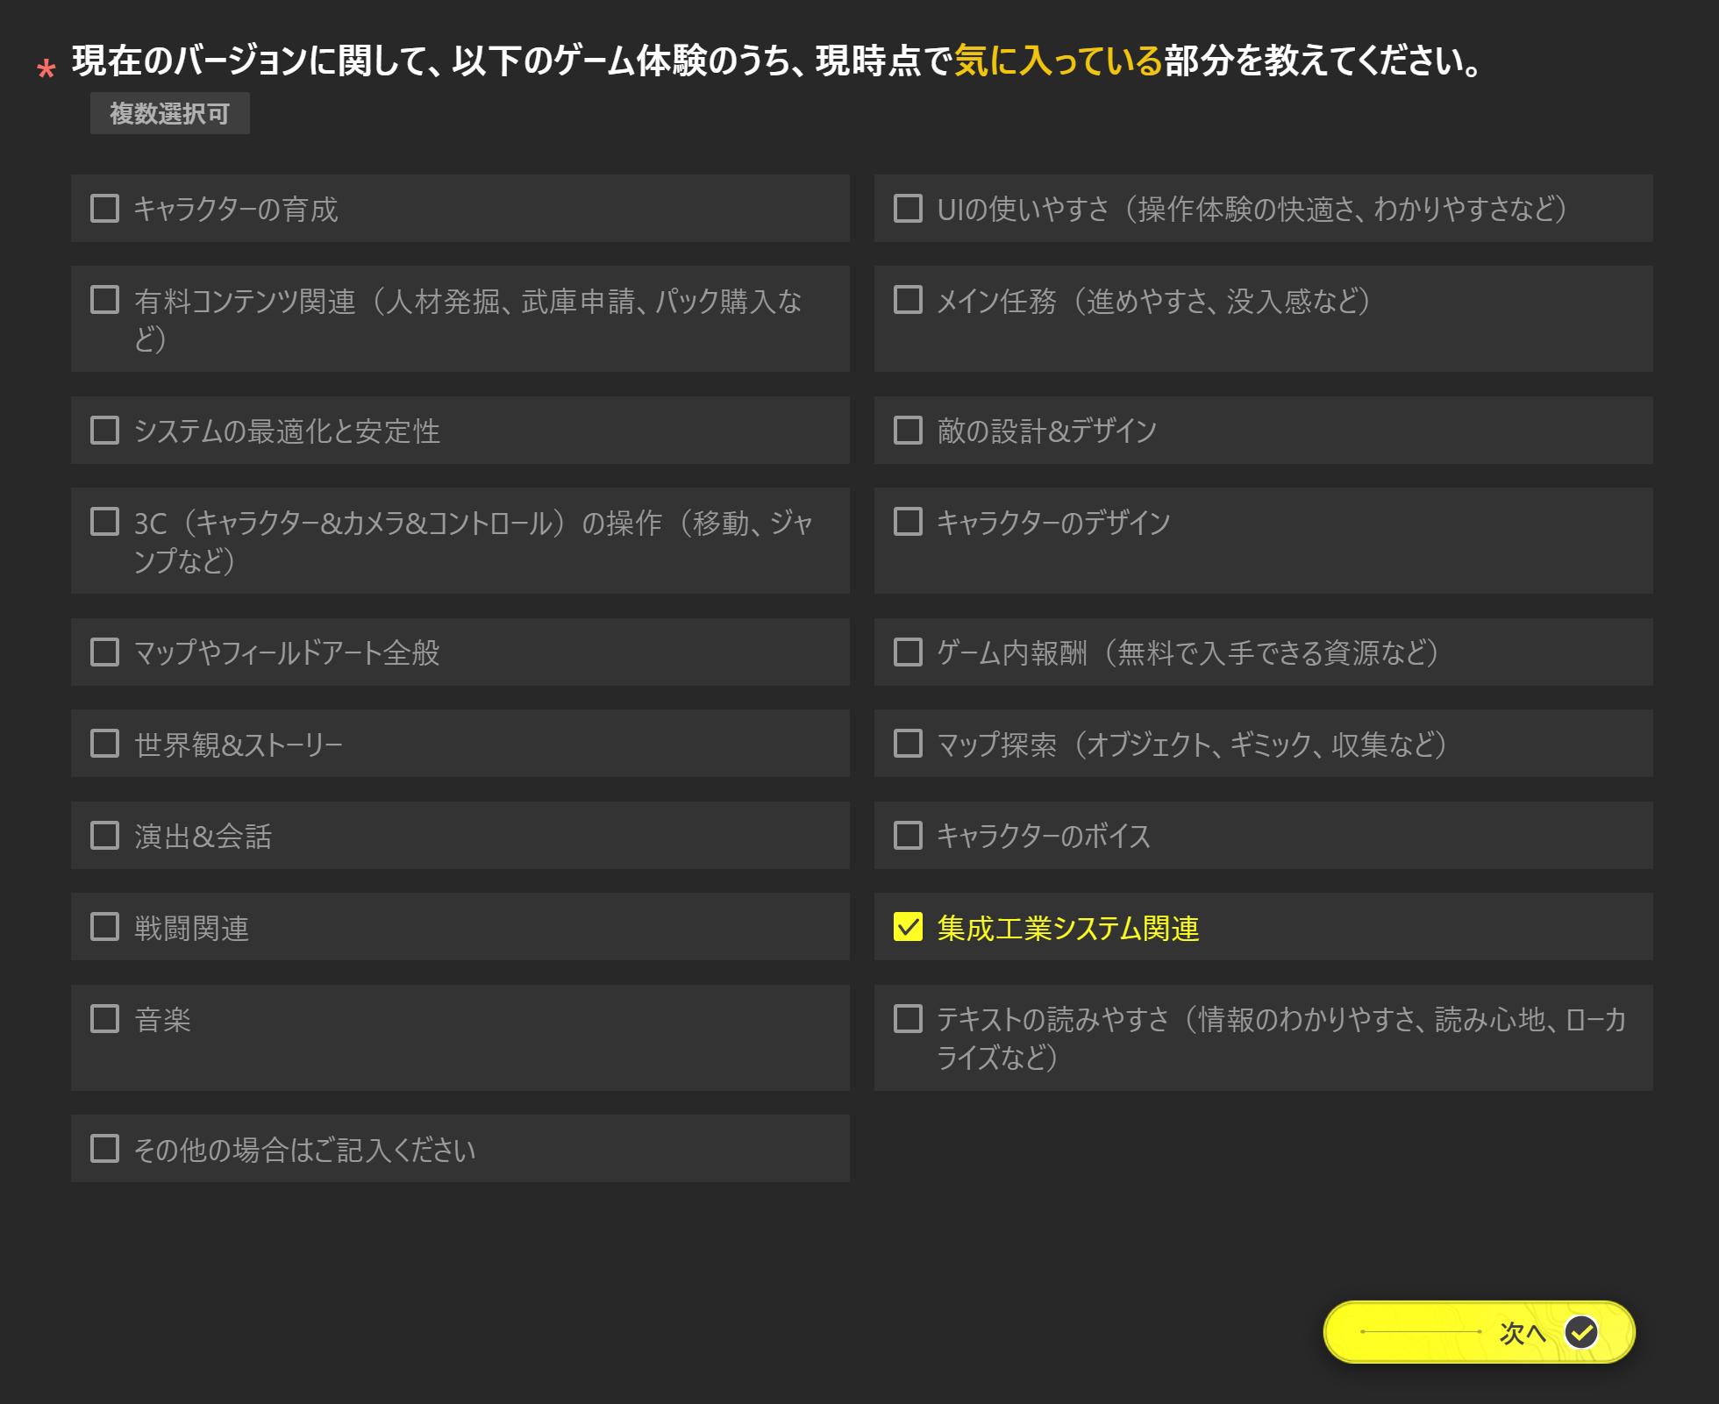Tick キャラクターのデザイン checkbox

(908, 522)
